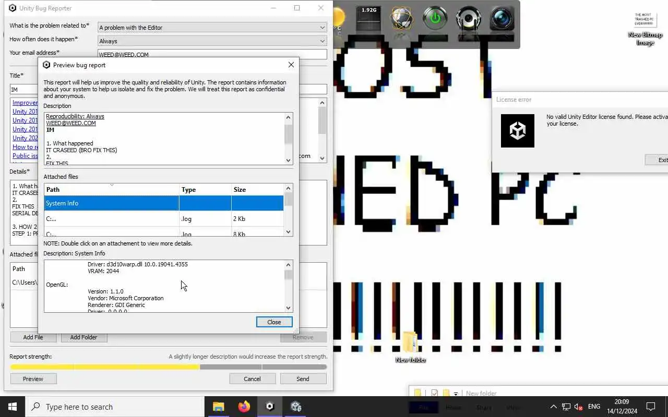Sort attached files by Path column header
This screenshot has width=668, height=417.
coord(111,190)
